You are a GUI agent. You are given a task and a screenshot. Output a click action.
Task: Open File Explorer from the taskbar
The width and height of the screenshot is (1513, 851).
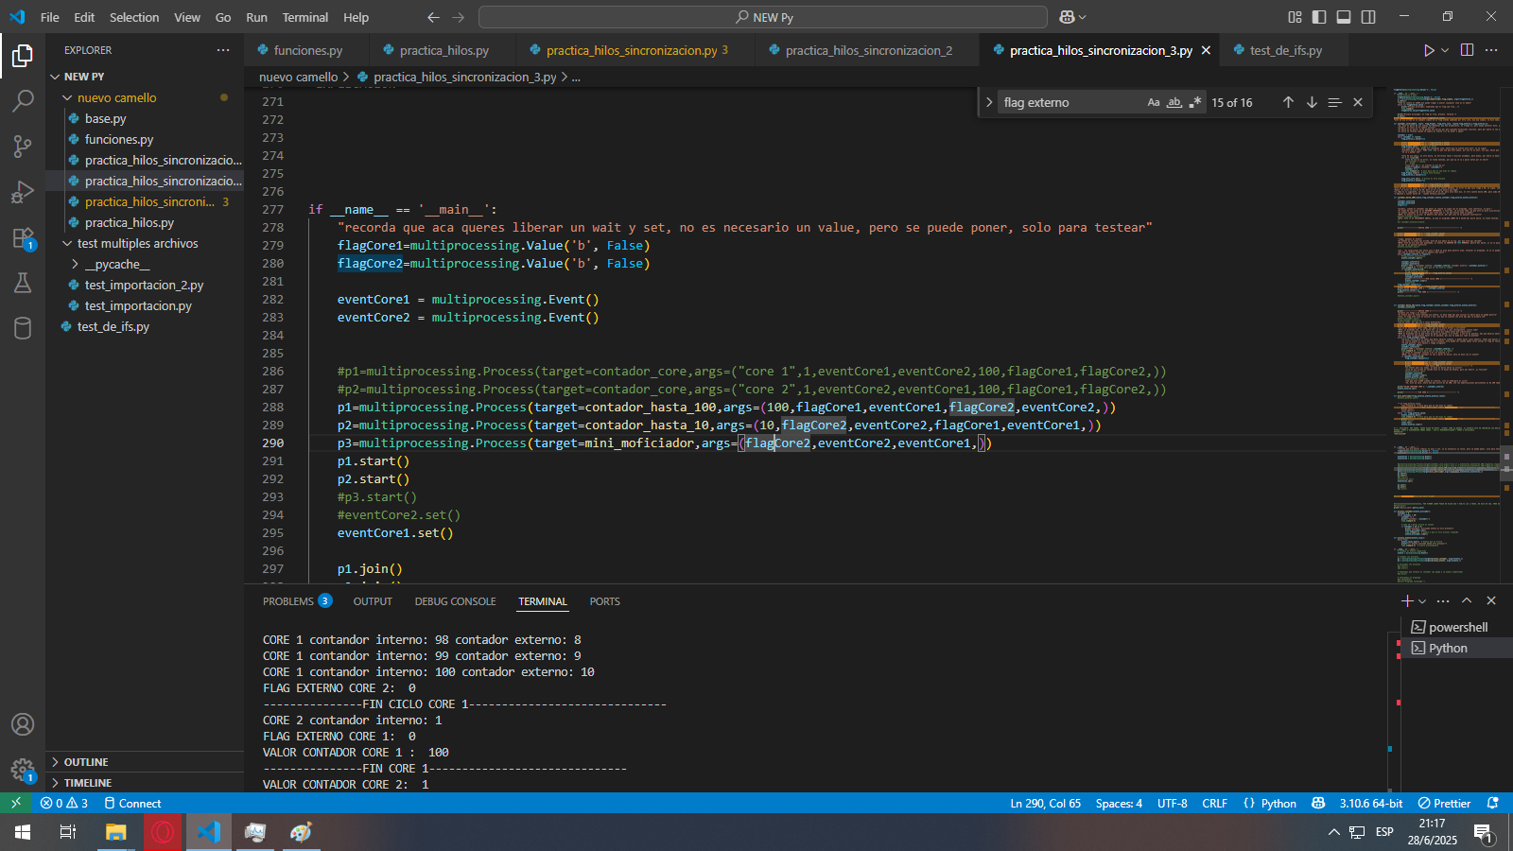pyautogui.click(x=115, y=832)
